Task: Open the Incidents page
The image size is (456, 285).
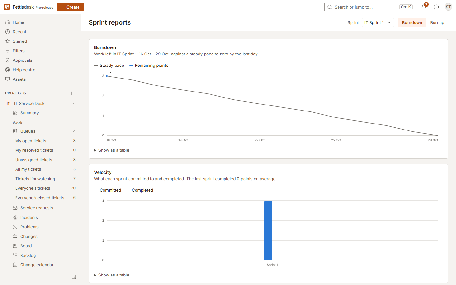Action: (x=44, y=217)
